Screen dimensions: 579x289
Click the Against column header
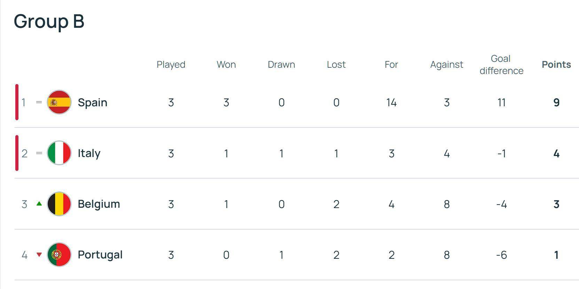coord(447,65)
